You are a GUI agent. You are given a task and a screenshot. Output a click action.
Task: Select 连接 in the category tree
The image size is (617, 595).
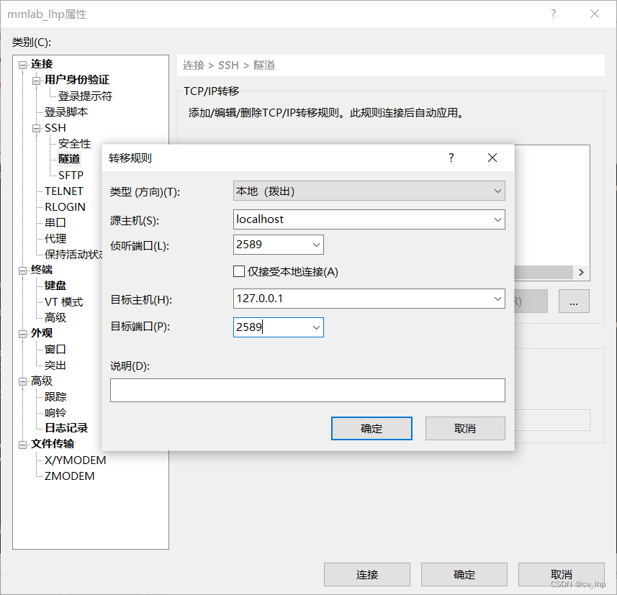(x=42, y=64)
